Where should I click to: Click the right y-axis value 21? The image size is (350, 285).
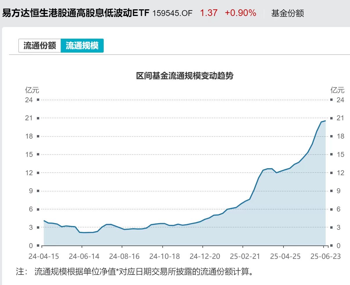coord(340,118)
